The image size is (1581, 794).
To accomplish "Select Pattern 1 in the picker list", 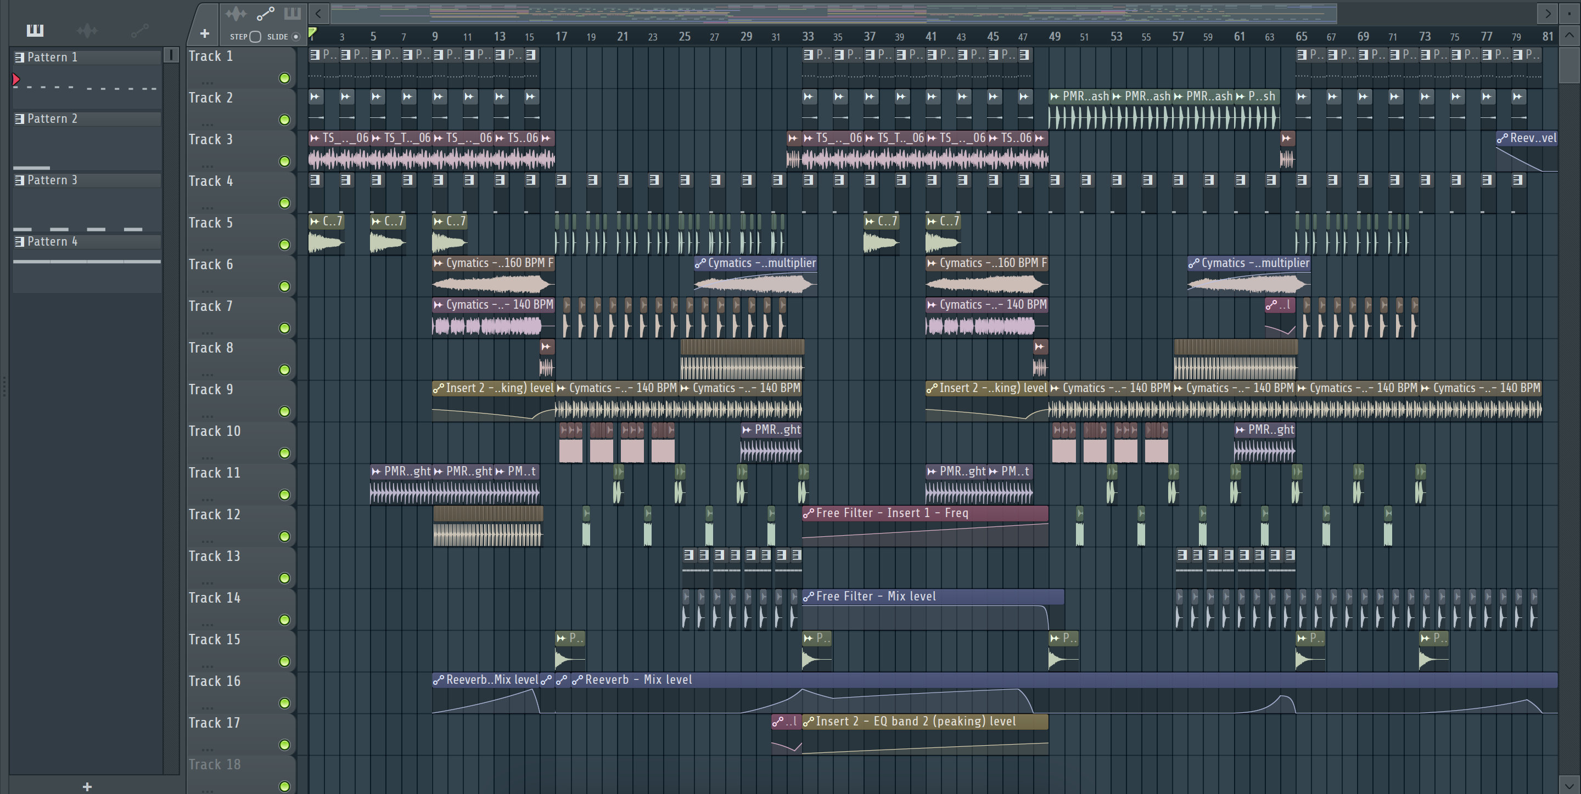I will pos(87,57).
